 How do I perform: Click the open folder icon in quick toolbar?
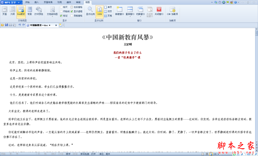[x=2, y=25]
